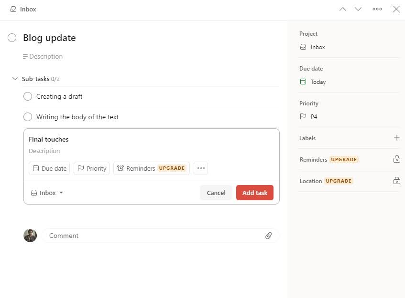Collapse the Sub-tasks section
405x298 pixels.
tap(15, 79)
